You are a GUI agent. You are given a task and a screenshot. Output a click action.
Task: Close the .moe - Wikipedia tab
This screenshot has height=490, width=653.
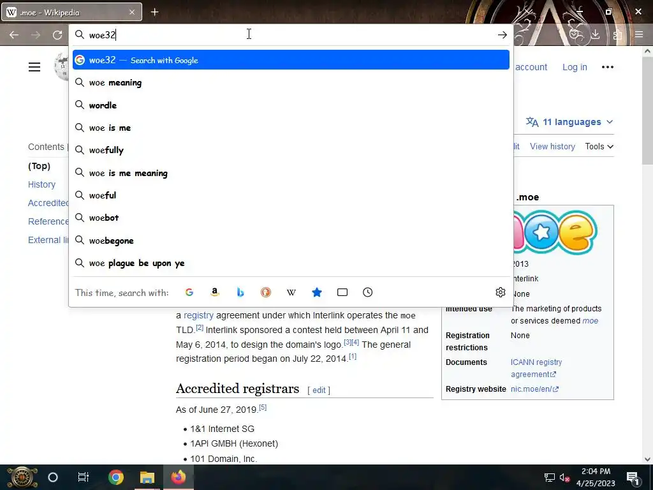(x=131, y=12)
